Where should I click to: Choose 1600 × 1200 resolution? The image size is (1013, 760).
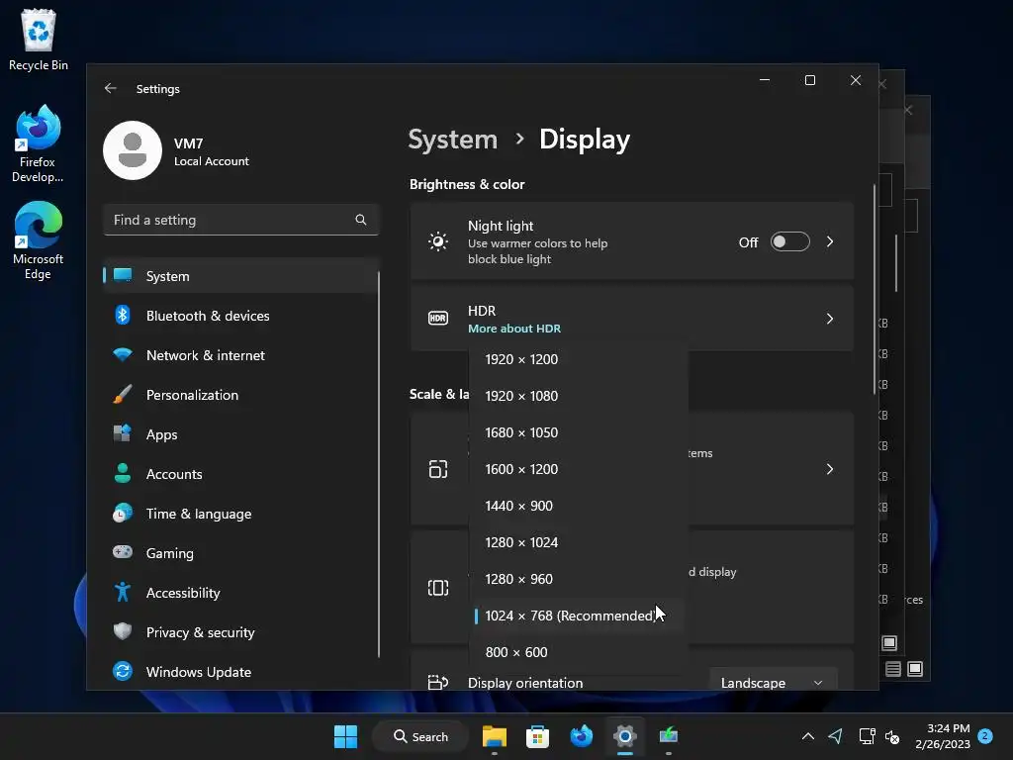point(578,469)
